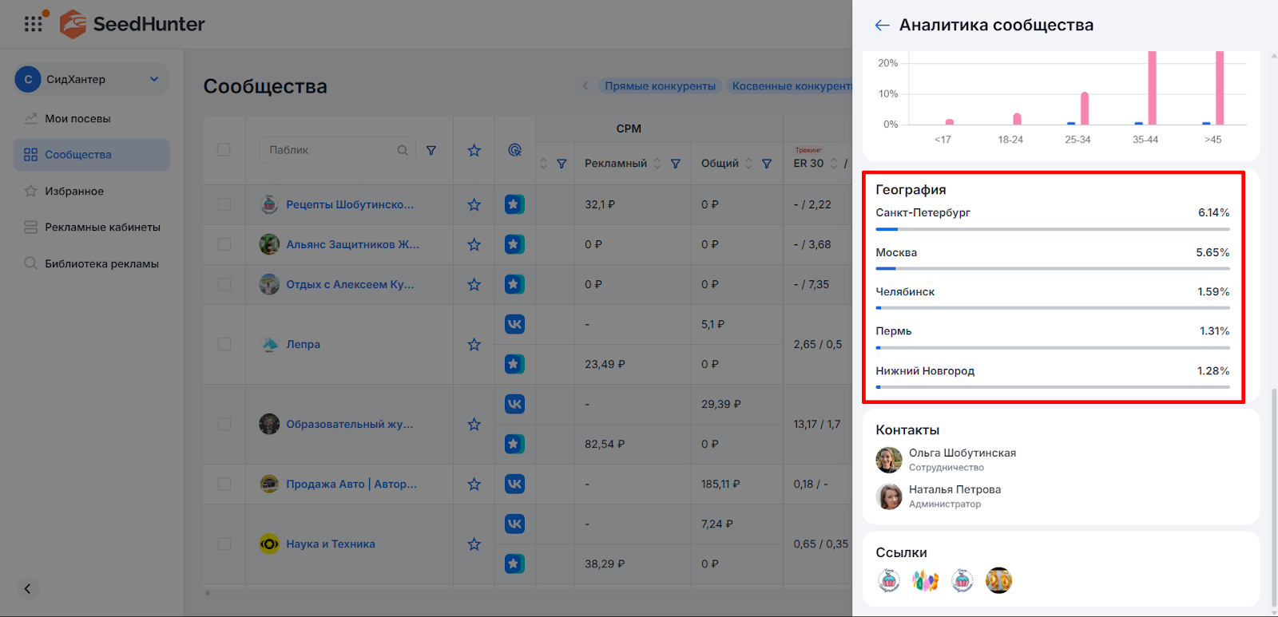Toggle the select-all checkbox in table header
Viewport: 1278px width, 617px height.
224,150
